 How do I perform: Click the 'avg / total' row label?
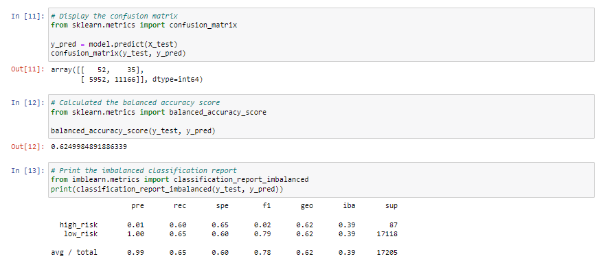[x=74, y=253]
